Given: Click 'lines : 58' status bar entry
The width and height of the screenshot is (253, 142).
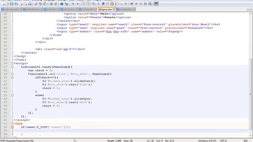Looking at the screenshot, I should pyautogui.click(x=128, y=141).
